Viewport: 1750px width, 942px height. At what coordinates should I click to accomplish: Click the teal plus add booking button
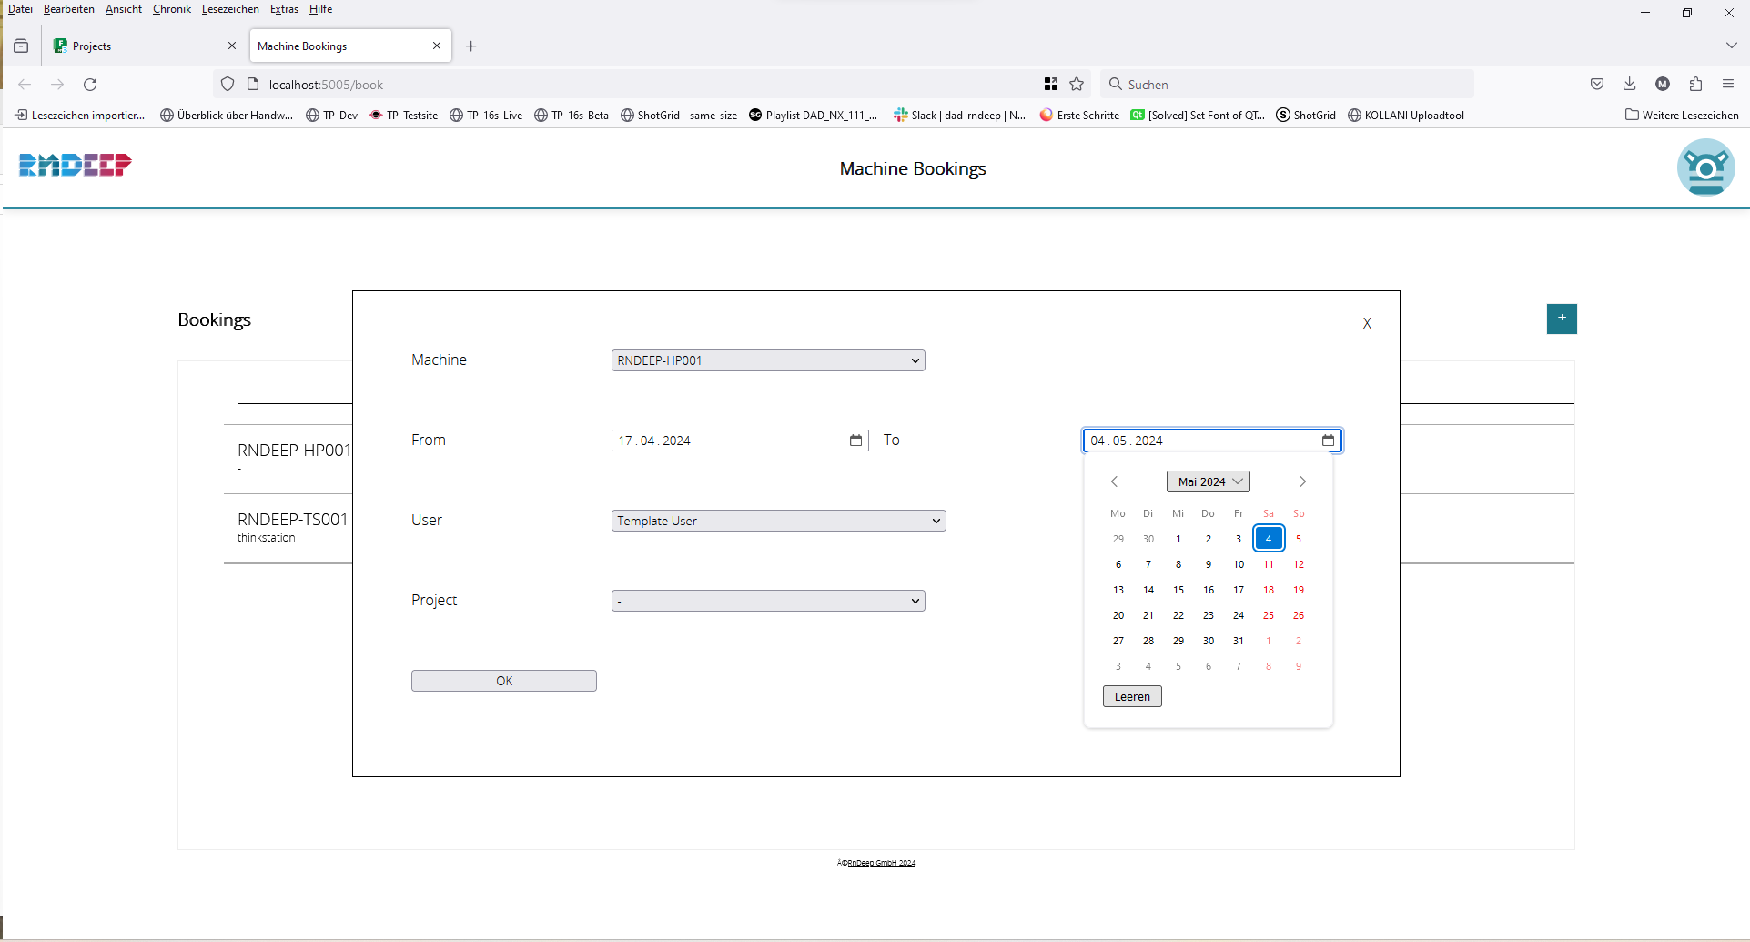point(1562,319)
